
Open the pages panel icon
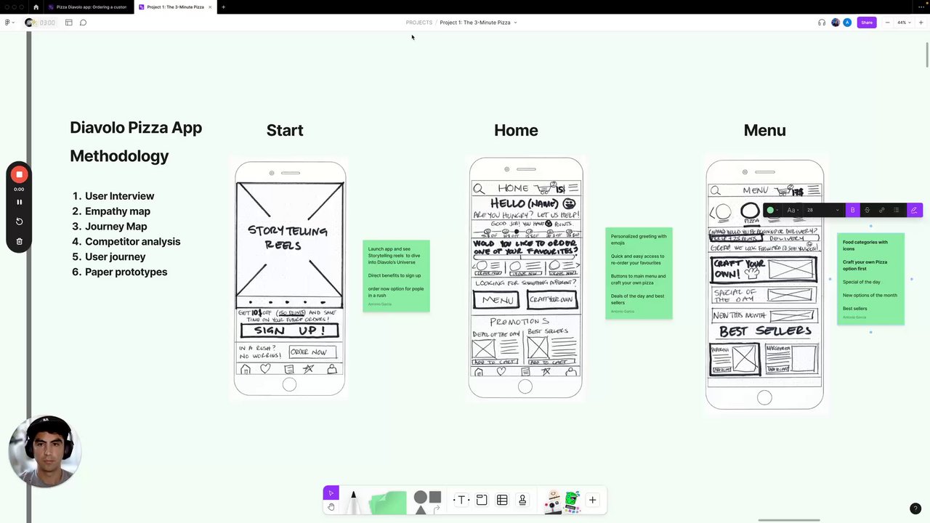point(69,23)
